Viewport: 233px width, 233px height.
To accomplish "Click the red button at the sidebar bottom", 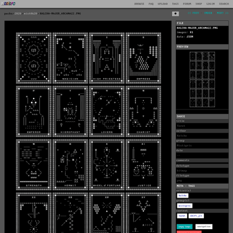I will [189, 232].
